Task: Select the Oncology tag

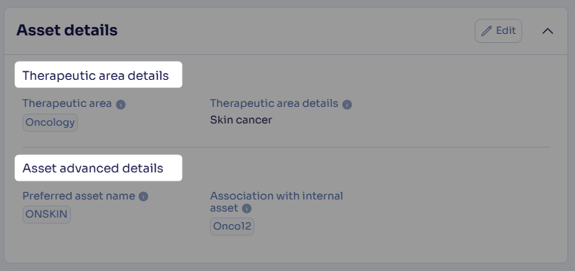Action: click(x=51, y=123)
